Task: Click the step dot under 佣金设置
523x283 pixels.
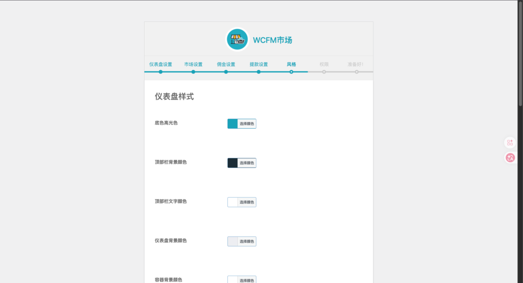Action: (x=226, y=72)
